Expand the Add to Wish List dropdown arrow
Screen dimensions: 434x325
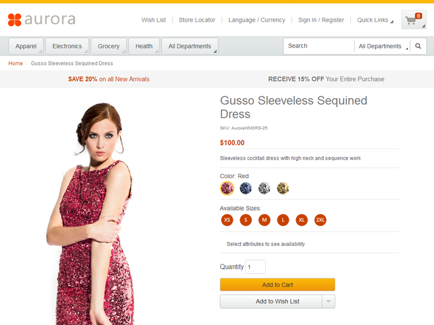[329, 302]
